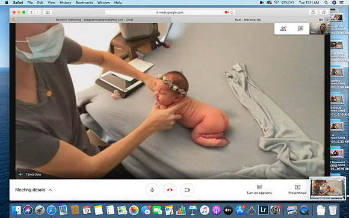The width and height of the screenshot is (349, 218).
Task: Open System Preferences in the Dock
Action: 275,210
